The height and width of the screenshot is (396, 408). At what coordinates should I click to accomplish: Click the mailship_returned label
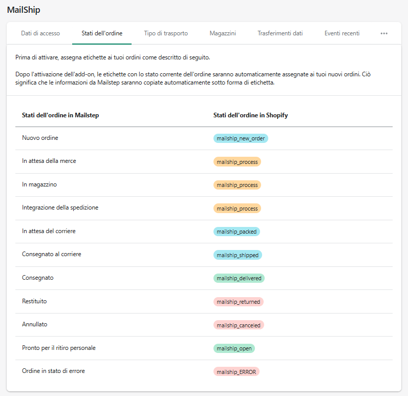tap(239, 302)
